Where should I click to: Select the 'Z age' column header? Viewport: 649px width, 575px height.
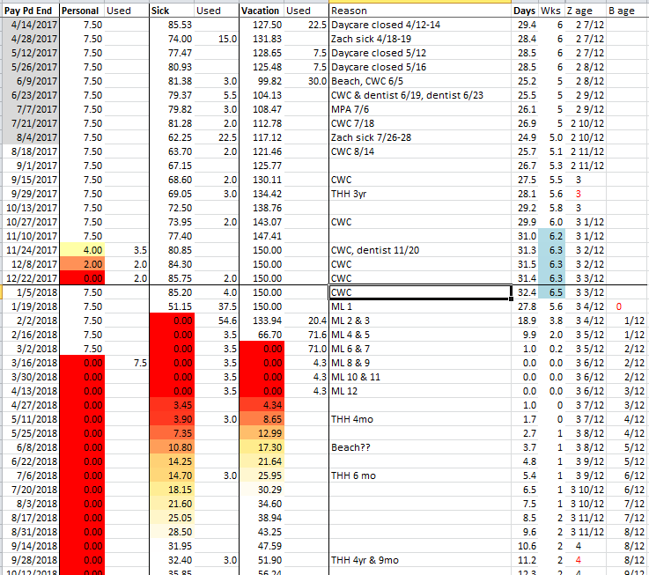586,11
